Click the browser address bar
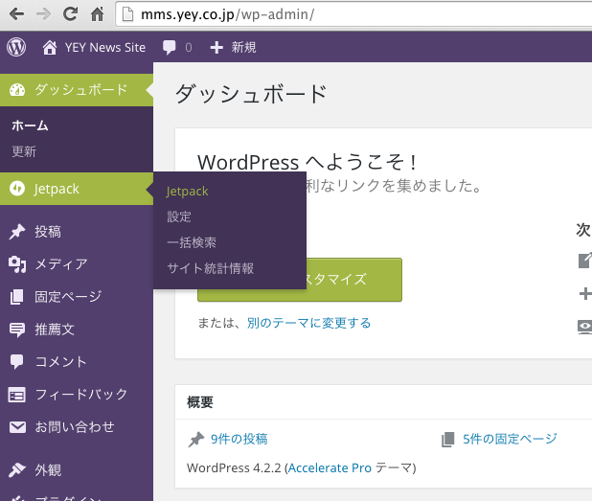592x501 pixels. pyautogui.click(x=345, y=15)
